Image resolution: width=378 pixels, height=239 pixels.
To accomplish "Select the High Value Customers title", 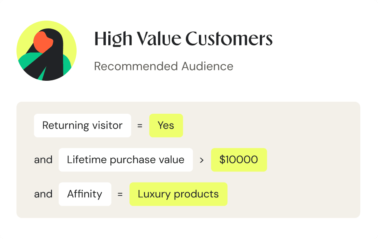I will (x=183, y=39).
